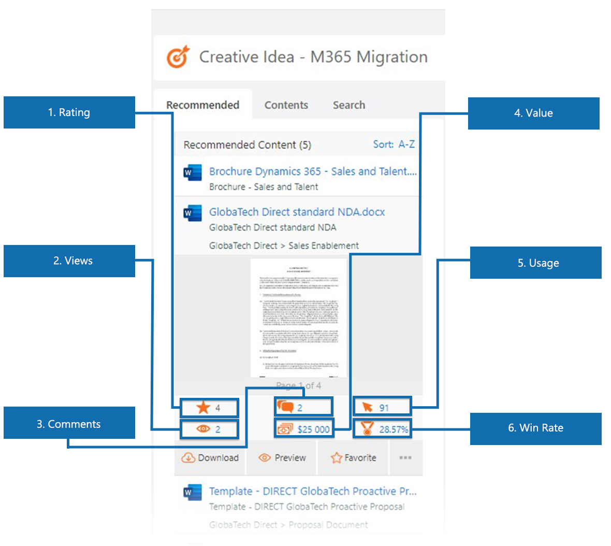Click the win rate medal icon
Viewport: 611px width, 546px height.
click(x=367, y=429)
